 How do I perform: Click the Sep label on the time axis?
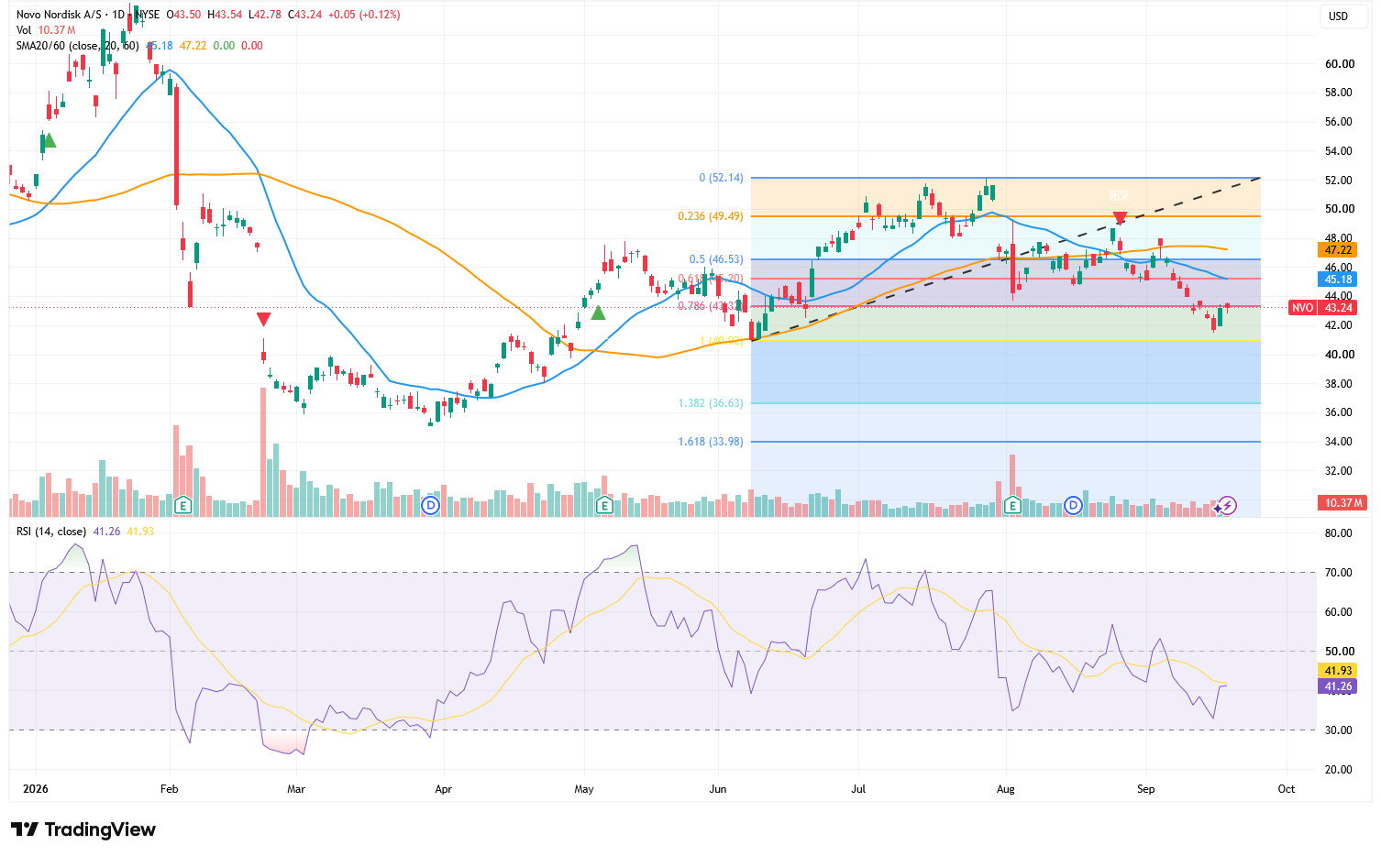click(1145, 789)
